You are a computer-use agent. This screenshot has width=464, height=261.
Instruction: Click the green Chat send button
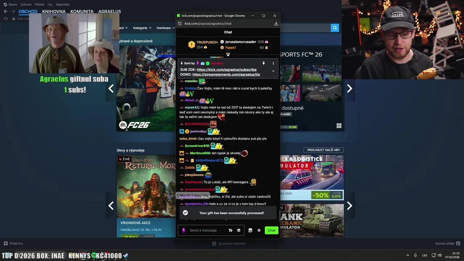(x=272, y=230)
